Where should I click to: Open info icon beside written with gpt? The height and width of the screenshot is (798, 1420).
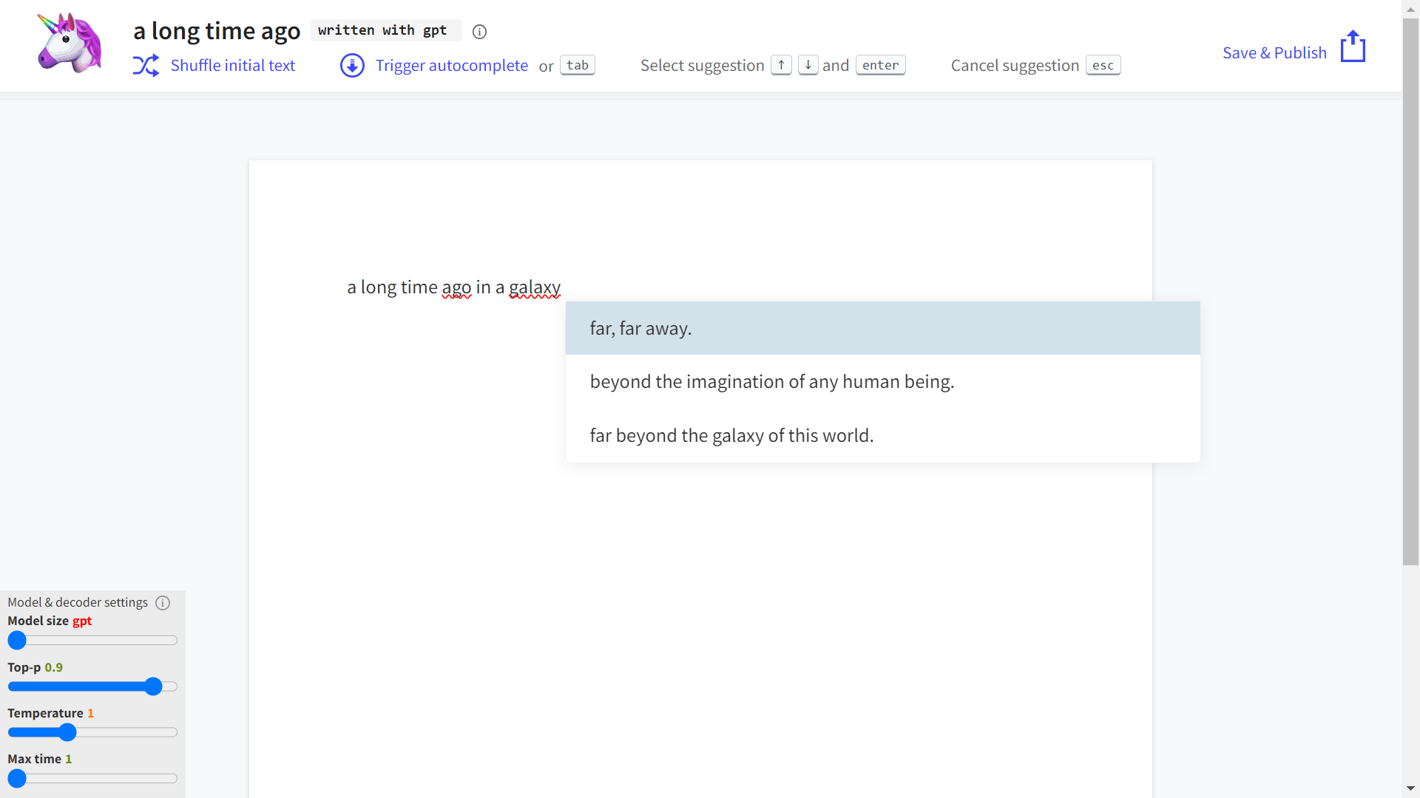(479, 32)
